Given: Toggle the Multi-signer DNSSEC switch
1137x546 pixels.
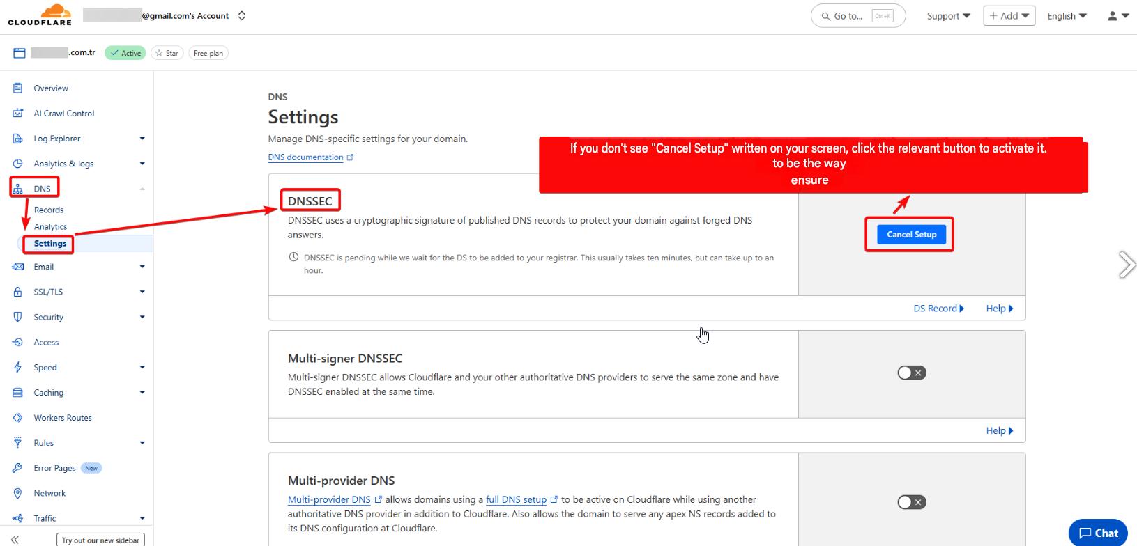Looking at the screenshot, I should 912,373.
